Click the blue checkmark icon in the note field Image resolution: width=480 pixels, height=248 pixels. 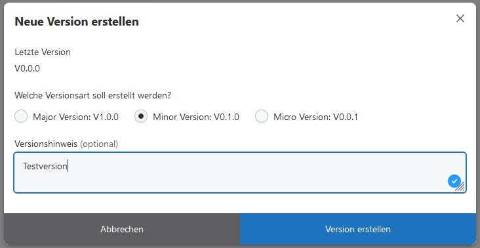(x=454, y=181)
